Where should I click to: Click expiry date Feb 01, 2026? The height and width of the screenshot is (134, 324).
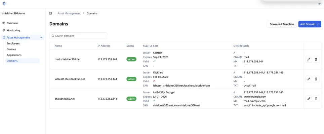[161, 77]
